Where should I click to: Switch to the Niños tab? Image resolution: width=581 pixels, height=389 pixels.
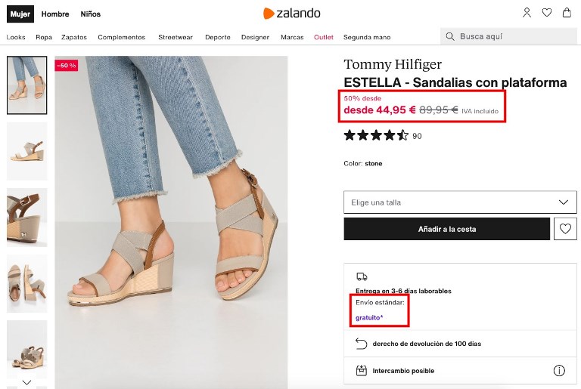point(91,14)
